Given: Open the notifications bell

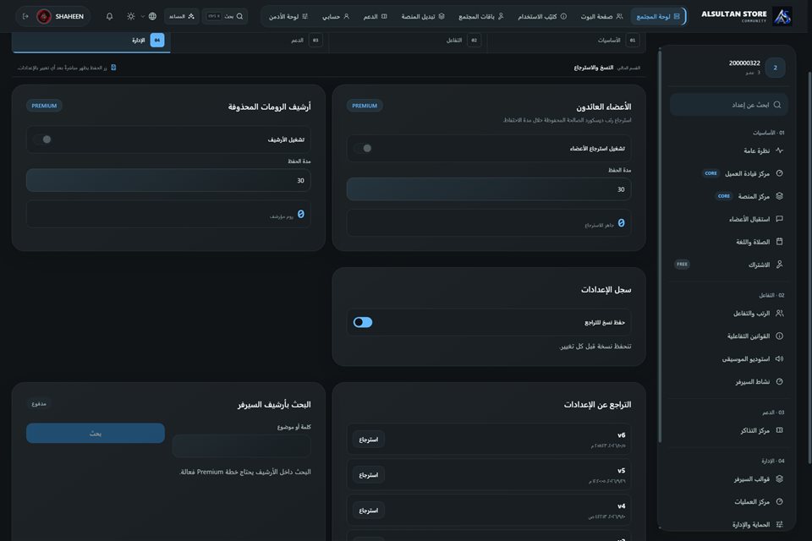Looking at the screenshot, I should (109, 17).
